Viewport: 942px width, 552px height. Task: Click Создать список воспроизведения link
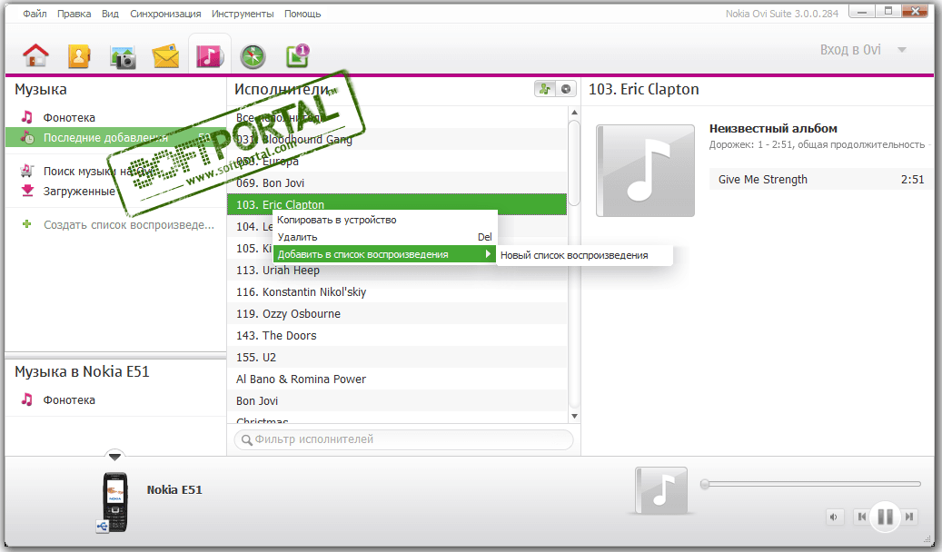[x=129, y=224]
